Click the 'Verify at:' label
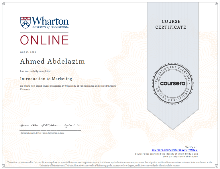The width and height of the screenshot is (220, 169). pyautogui.click(x=191, y=147)
